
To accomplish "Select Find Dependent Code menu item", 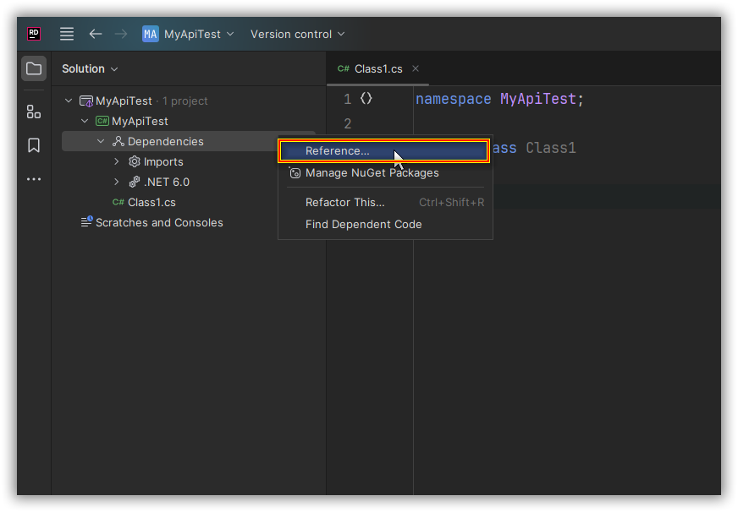I will (x=363, y=224).
